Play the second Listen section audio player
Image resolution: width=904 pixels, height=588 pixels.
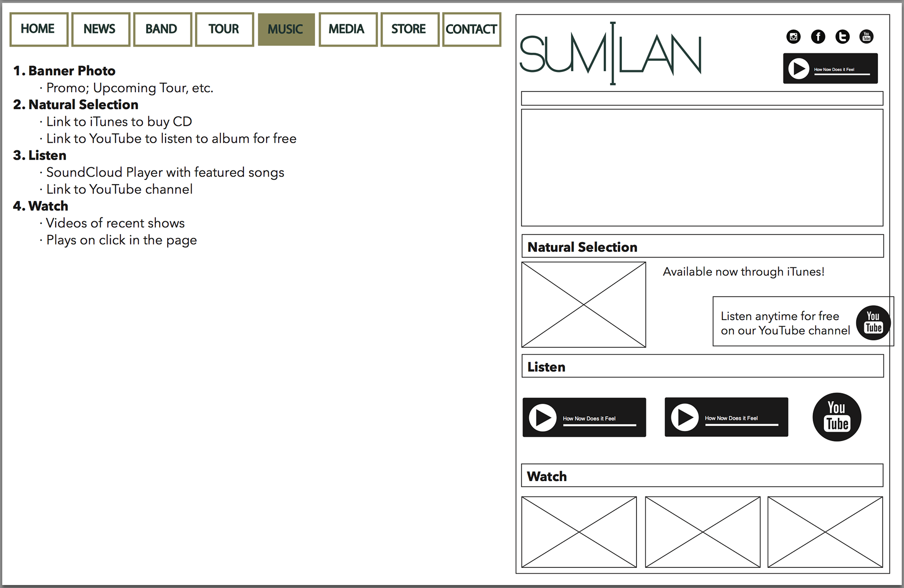(685, 417)
